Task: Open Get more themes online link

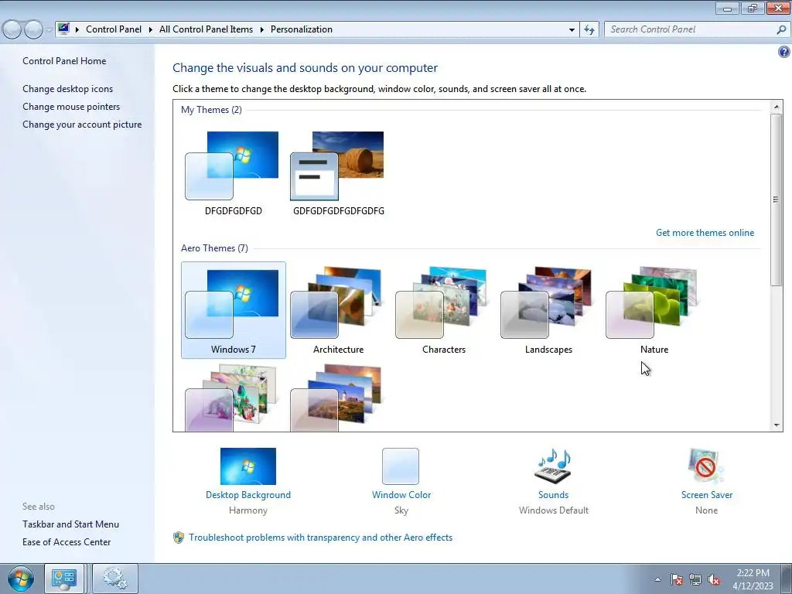Action: point(705,233)
